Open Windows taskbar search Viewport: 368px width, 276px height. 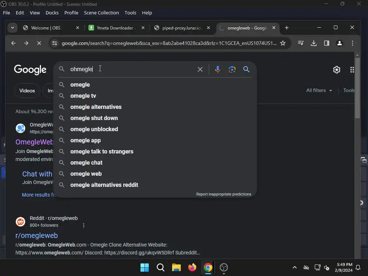pyautogui.click(x=161, y=267)
